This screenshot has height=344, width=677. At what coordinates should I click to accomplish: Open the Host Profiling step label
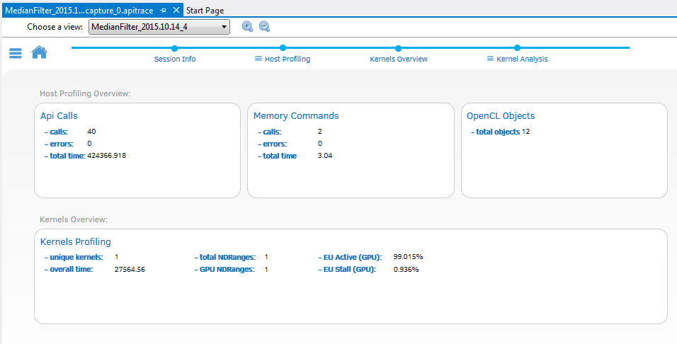point(287,59)
